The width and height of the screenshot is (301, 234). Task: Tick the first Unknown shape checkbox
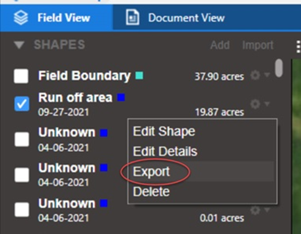pyautogui.click(x=22, y=139)
